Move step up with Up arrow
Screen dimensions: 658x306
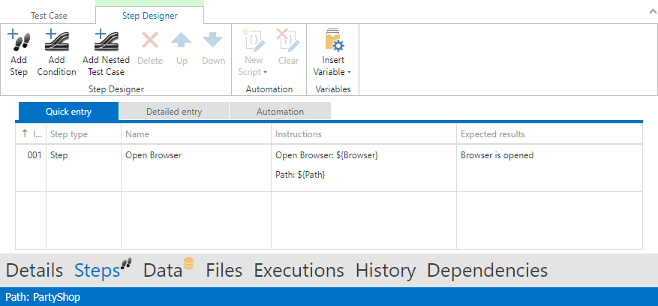182,41
